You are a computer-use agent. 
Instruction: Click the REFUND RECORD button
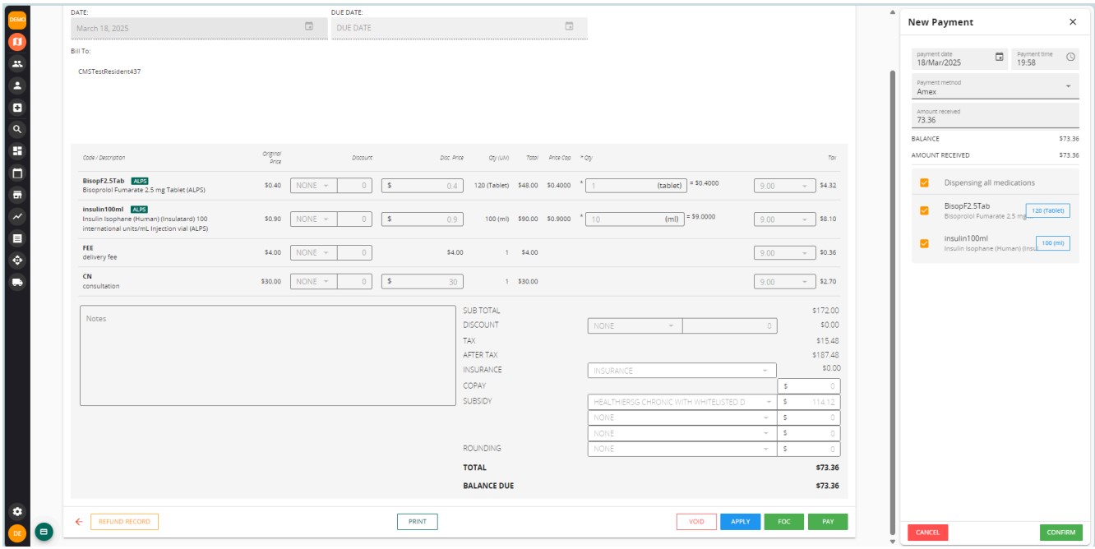(124, 521)
